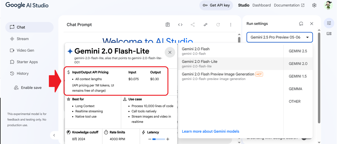Click the gemini-2.0-flash-lite model ID text
The image size is (339, 144).
(197, 66)
